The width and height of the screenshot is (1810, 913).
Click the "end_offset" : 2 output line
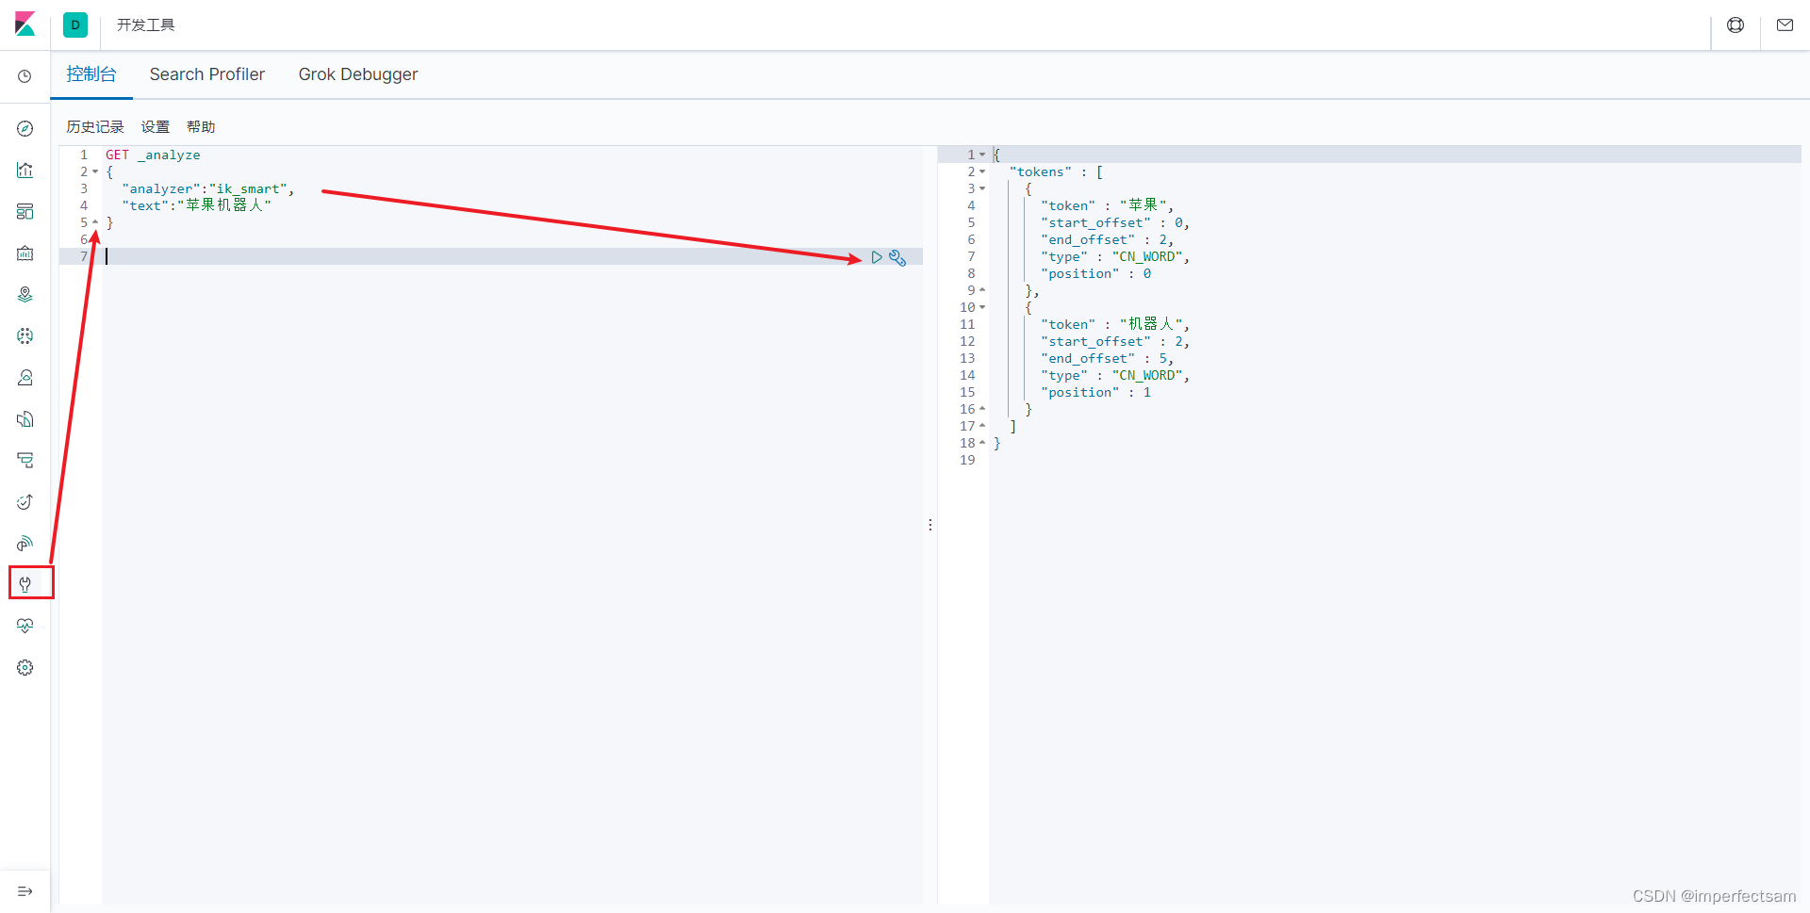coord(1107,239)
